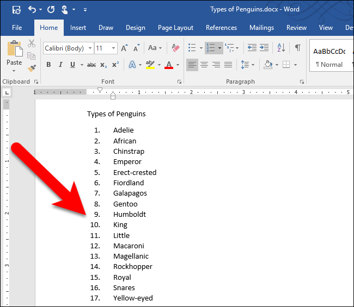This screenshot has width=354, height=307.
Task: Switch to the Insert tab
Action: (x=78, y=28)
